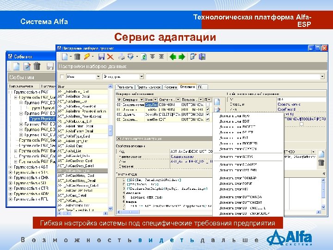
Task: Click the X box on the grey filter bar
Action: [119, 138]
